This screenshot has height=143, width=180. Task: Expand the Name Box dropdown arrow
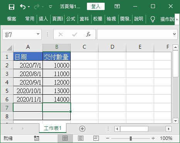click(x=38, y=34)
